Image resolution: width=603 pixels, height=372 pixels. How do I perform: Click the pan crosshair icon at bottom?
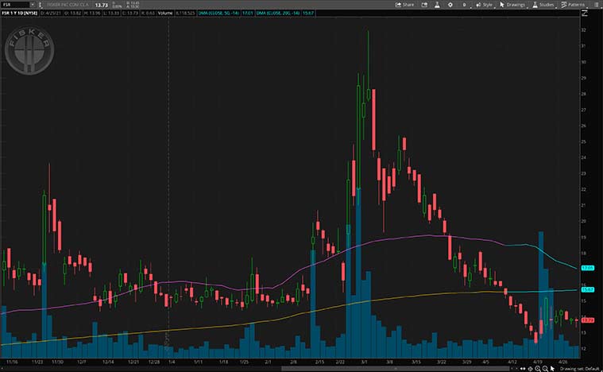[531, 369]
